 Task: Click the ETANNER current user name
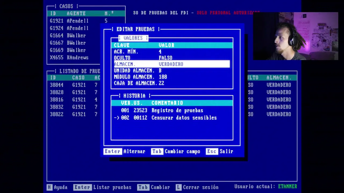click(288, 186)
